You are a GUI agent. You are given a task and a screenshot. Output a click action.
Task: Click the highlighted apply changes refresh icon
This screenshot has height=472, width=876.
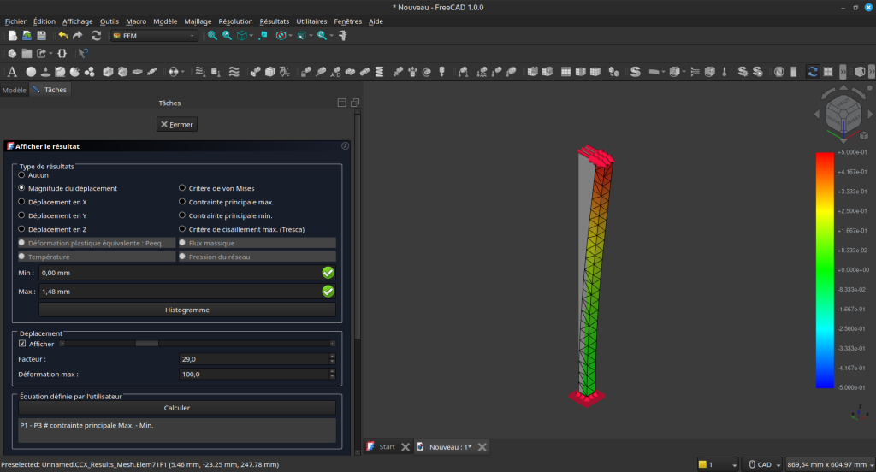coord(813,72)
